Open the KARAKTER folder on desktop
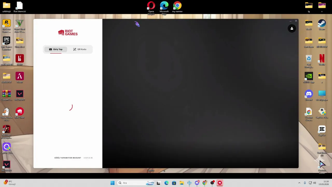The width and height of the screenshot is (332, 187). [6, 78]
